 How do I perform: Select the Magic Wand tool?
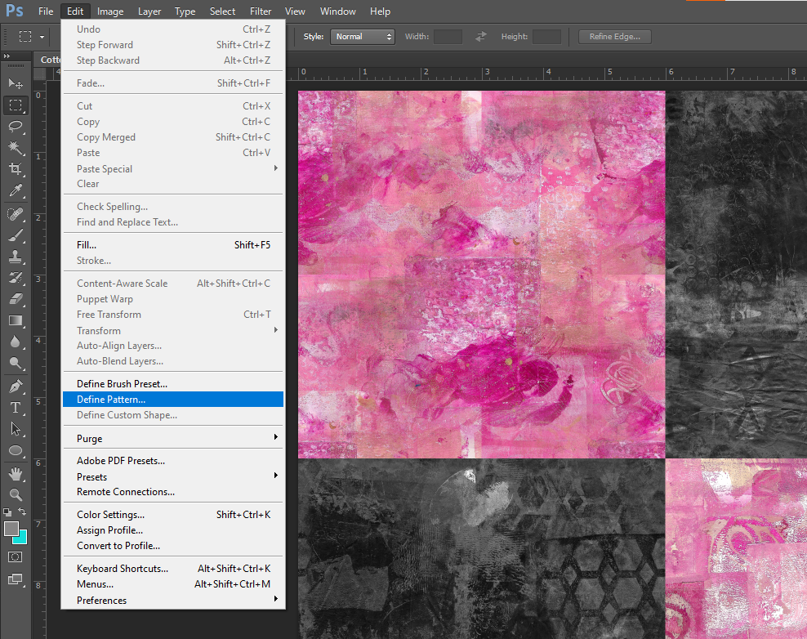16,148
